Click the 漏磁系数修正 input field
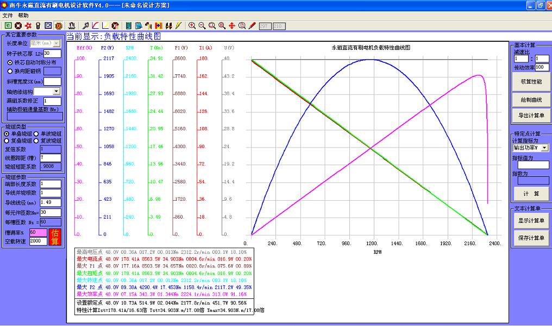 tap(52, 101)
